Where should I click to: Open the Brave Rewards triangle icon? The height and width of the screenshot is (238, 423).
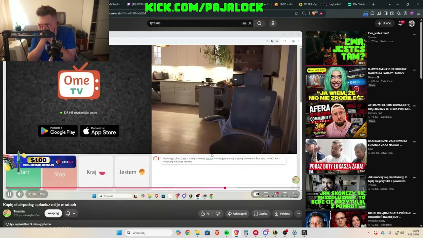(321, 13)
